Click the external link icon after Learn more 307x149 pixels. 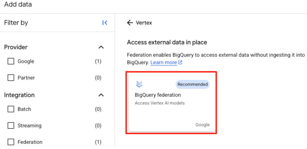[x=180, y=63]
